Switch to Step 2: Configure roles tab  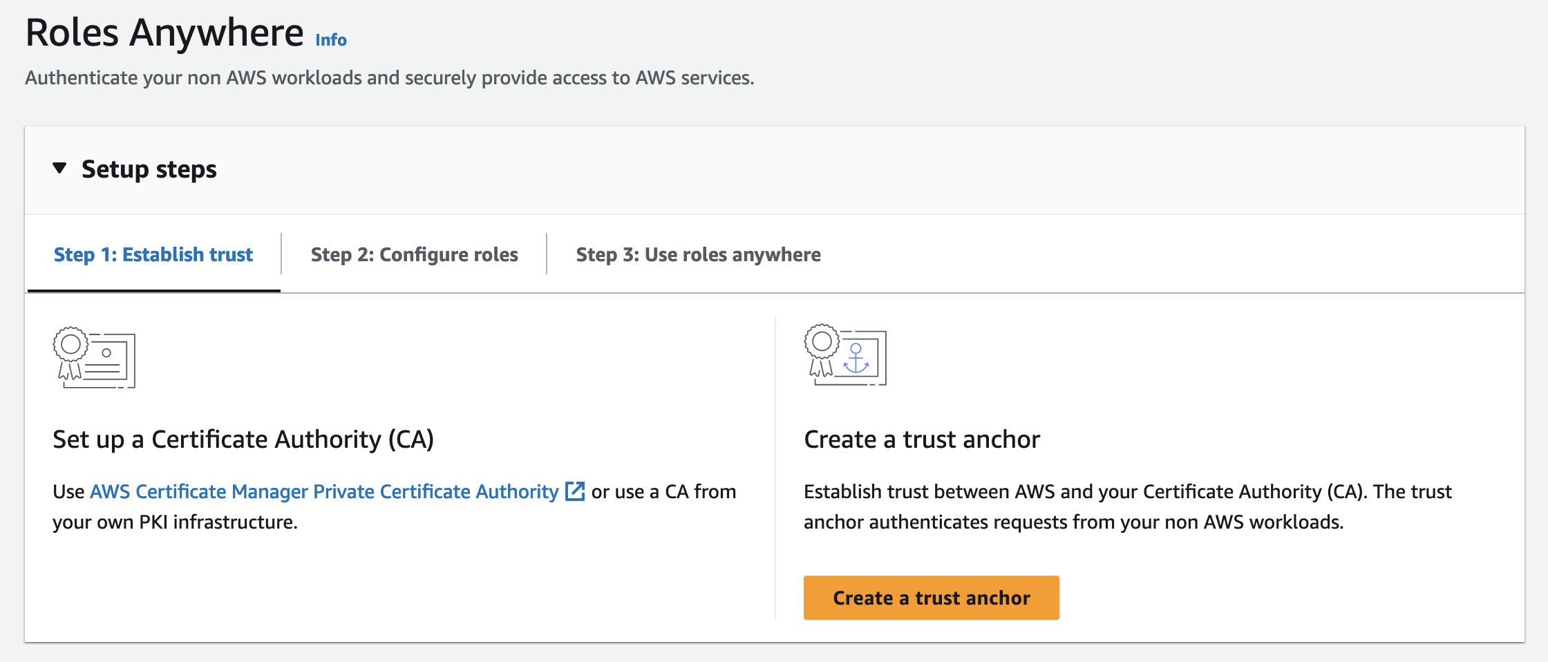click(x=414, y=254)
